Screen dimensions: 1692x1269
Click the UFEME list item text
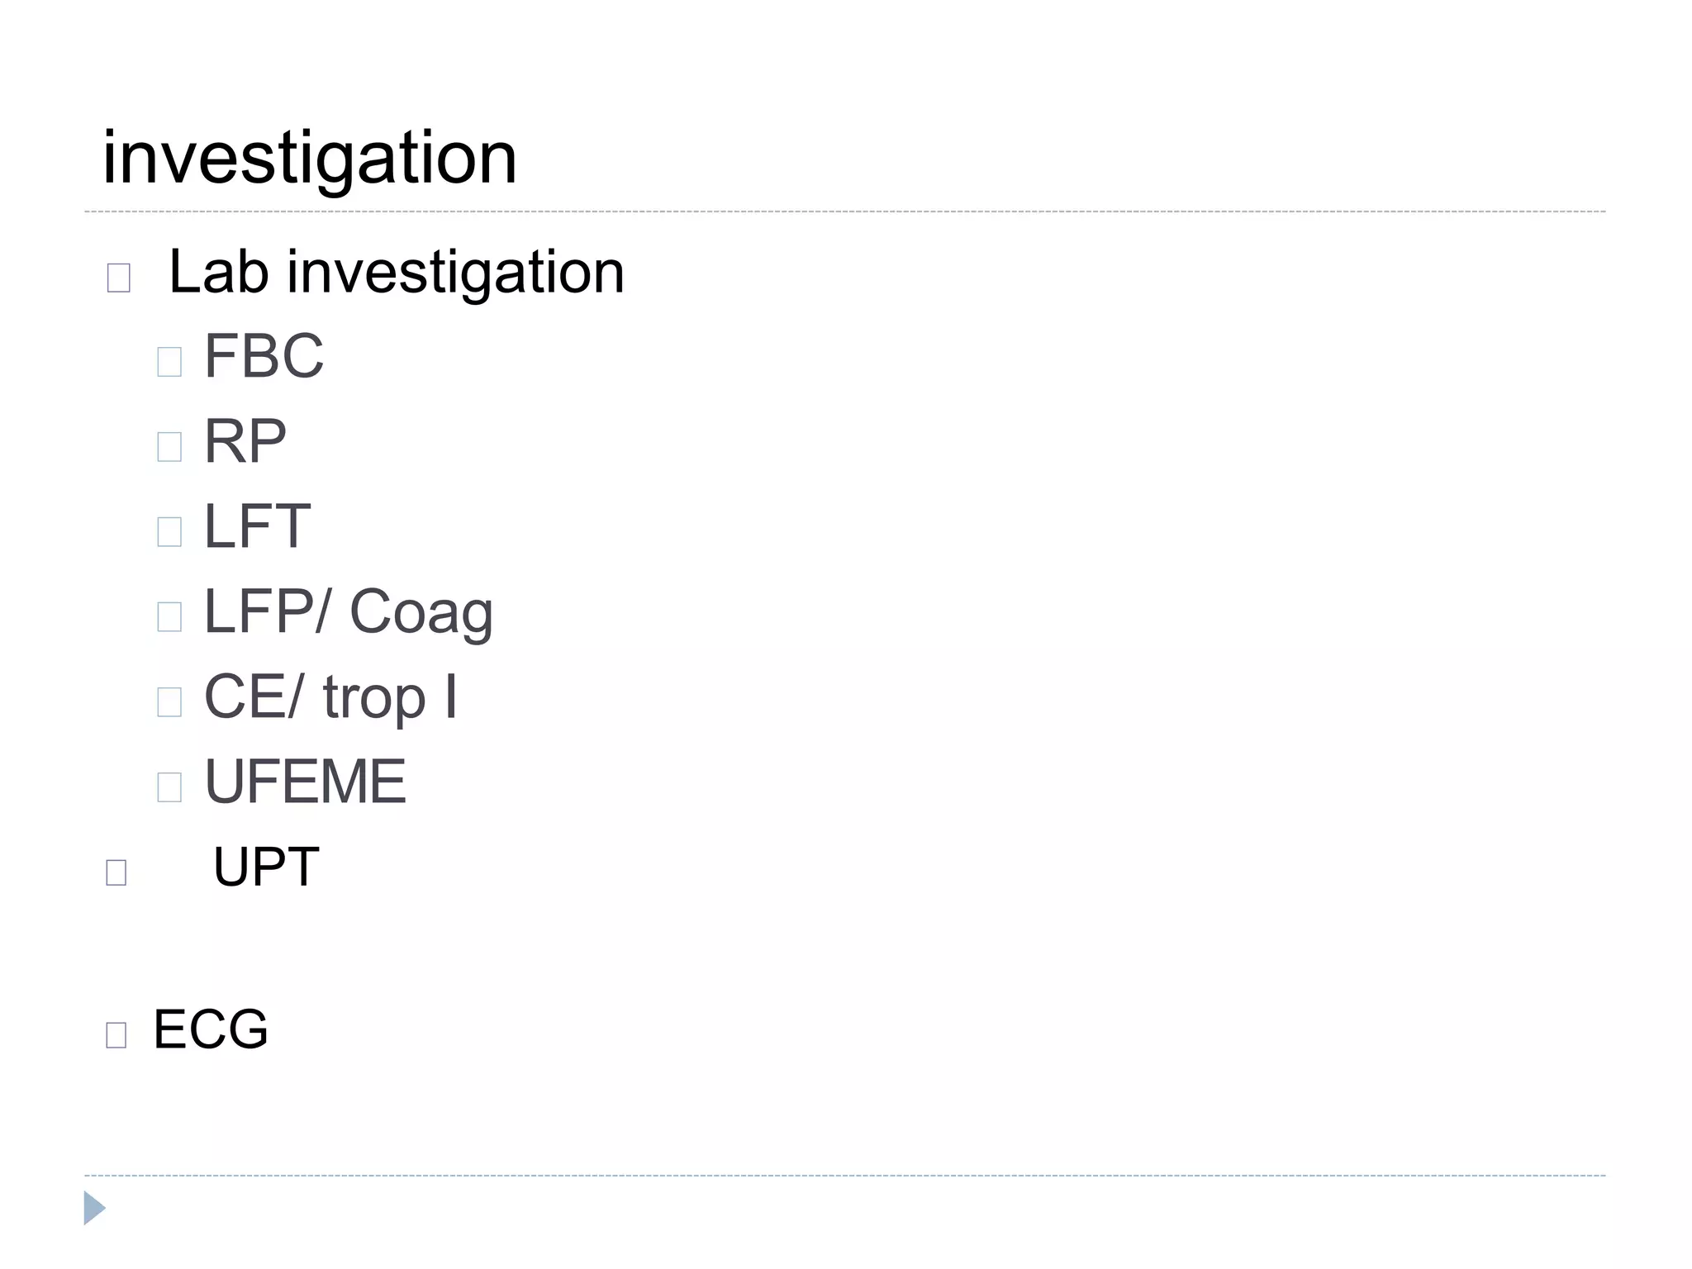(x=305, y=782)
